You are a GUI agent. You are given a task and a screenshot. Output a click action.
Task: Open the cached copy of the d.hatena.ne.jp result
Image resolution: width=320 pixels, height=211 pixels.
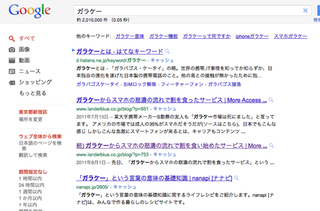coord(162,60)
